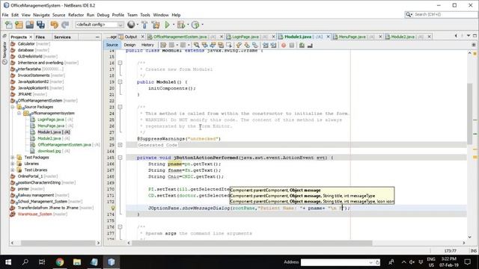Screen dimensions: 479x269
Task: Click the Shift Line Left icon
Action: click(265, 45)
